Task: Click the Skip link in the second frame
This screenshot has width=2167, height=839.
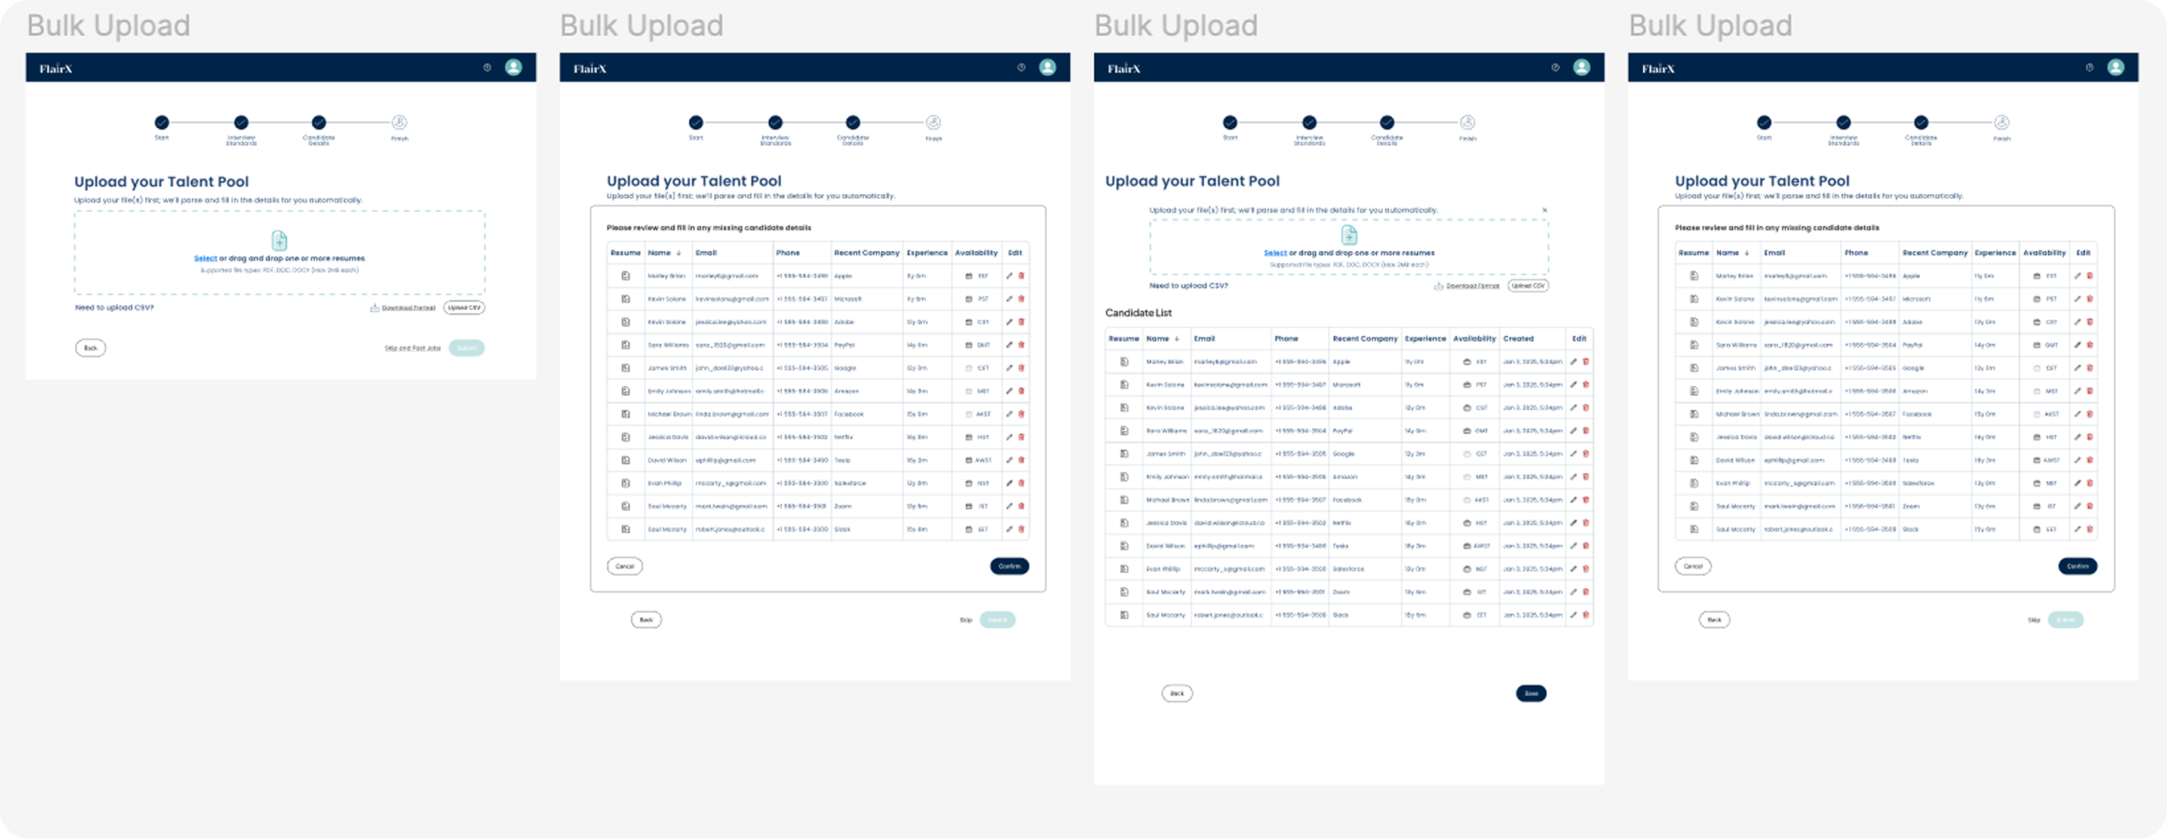Action: click(x=966, y=620)
